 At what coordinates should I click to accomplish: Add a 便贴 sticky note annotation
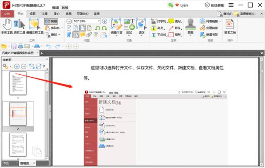click(175, 21)
